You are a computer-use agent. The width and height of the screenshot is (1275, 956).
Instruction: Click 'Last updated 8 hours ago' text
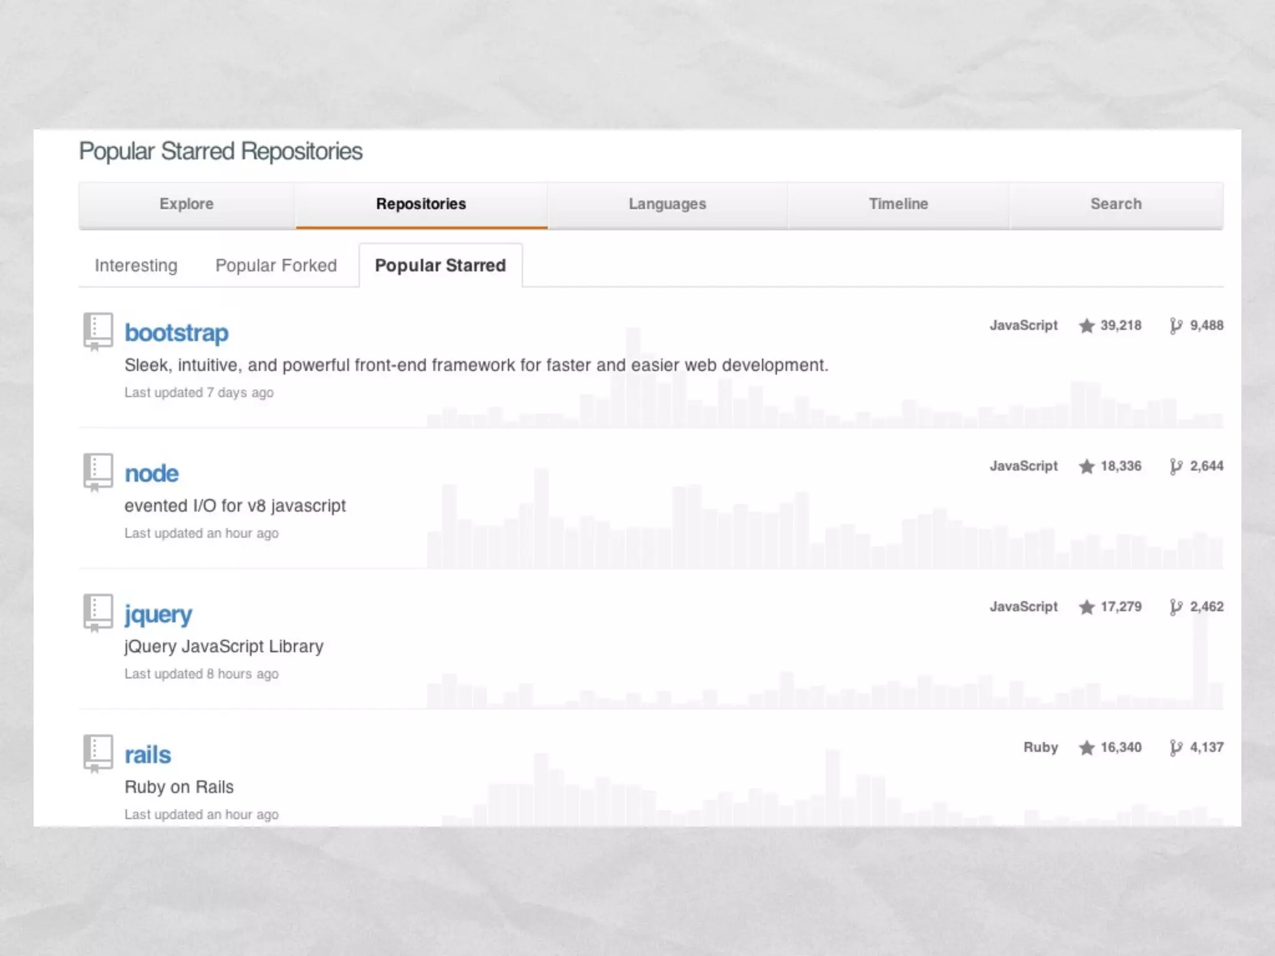pyautogui.click(x=202, y=674)
